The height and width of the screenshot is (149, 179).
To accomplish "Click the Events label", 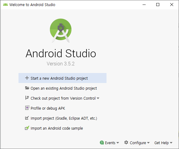I will (x=110, y=143).
